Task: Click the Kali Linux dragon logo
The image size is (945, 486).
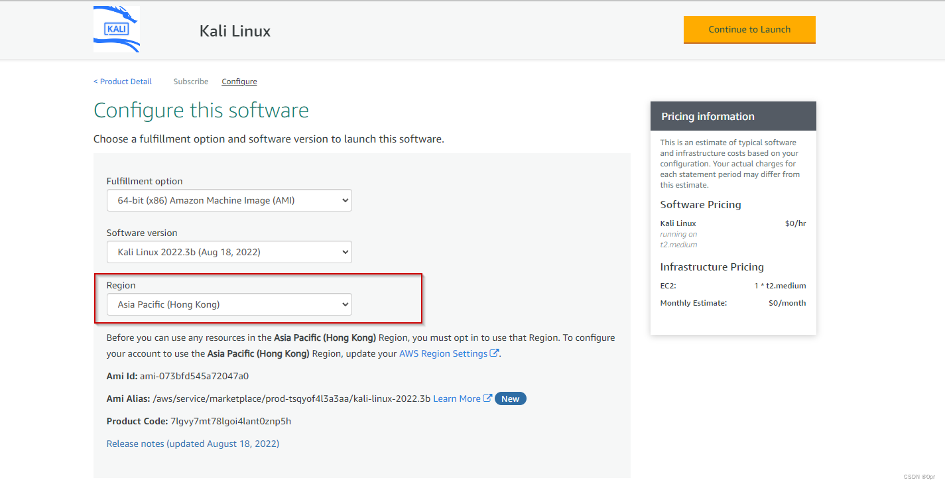Action: click(117, 29)
